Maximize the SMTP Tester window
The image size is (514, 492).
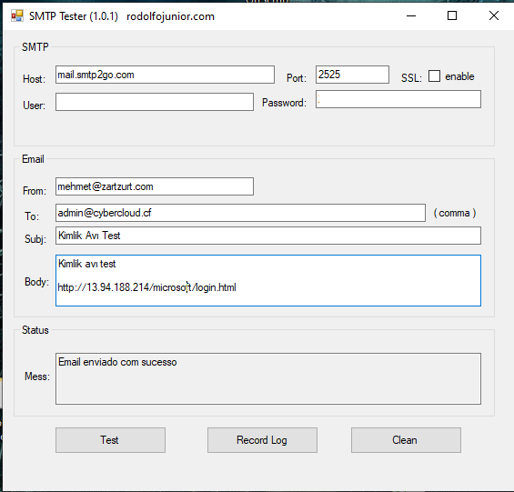pos(452,15)
